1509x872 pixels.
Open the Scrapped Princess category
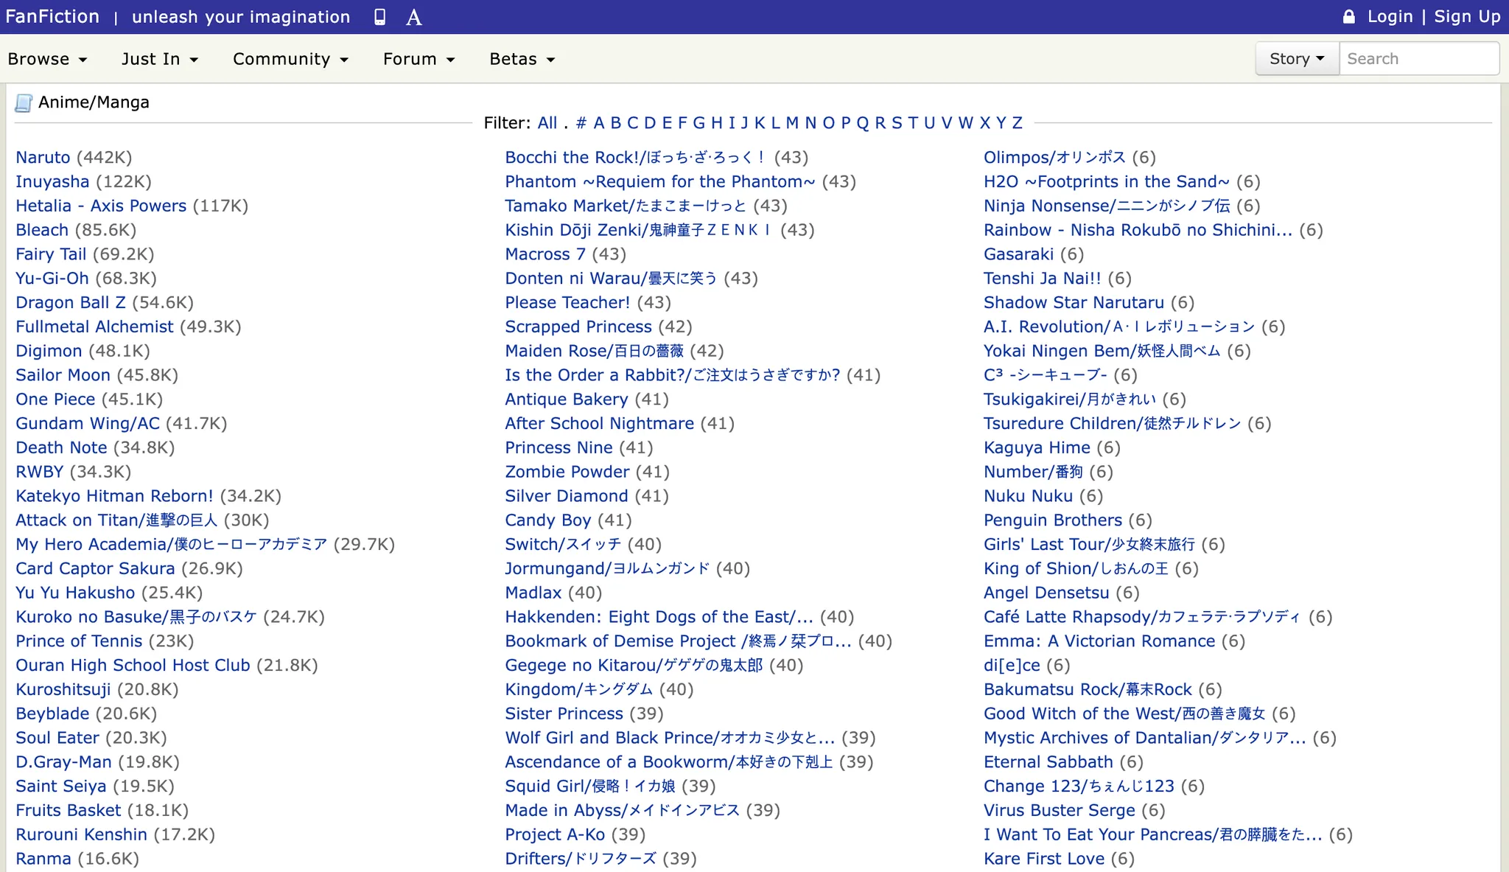pos(578,327)
